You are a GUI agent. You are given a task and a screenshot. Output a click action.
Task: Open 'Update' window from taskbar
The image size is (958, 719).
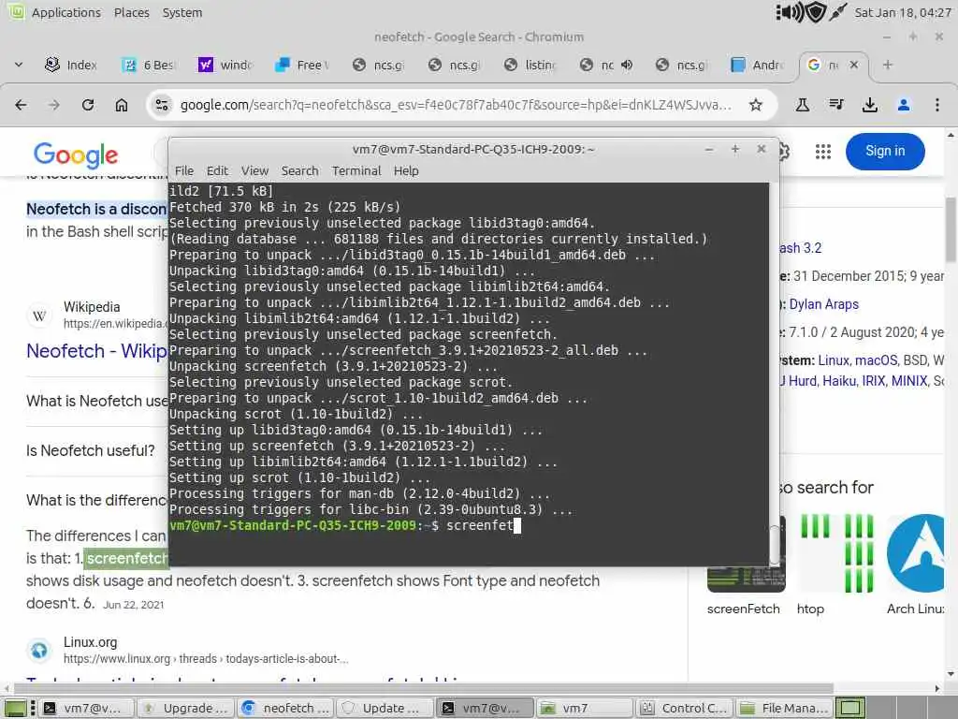click(385, 708)
